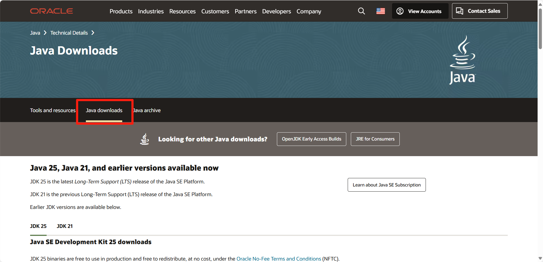This screenshot has width=543, height=262.
Task: Click the scrollbar up arrow
Action: pos(540,4)
